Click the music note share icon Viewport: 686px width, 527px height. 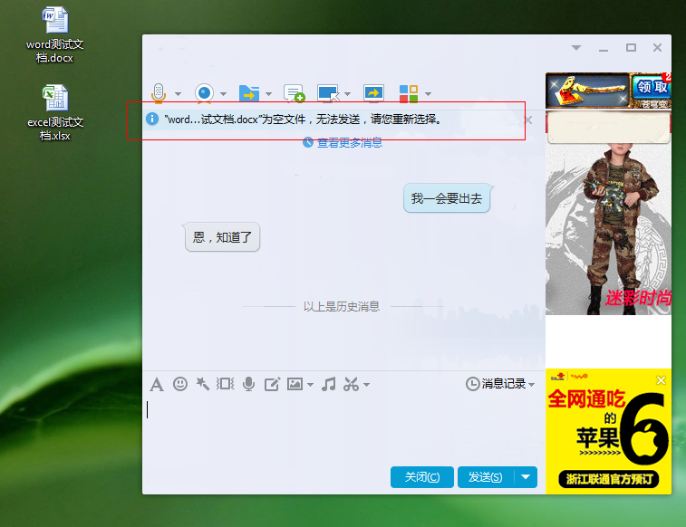(329, 384)
